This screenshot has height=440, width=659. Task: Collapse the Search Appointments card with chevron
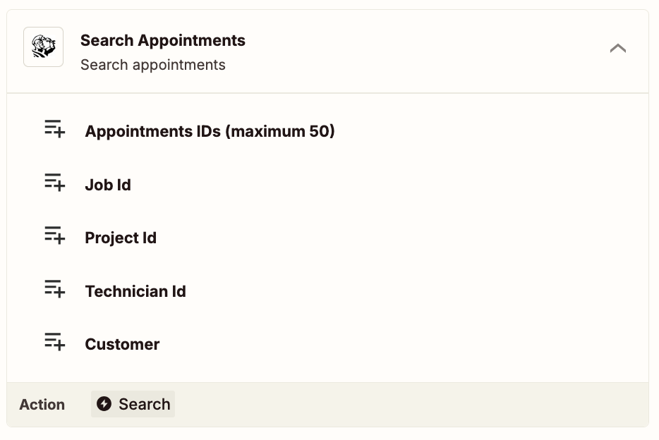click(x=618, y=48)
